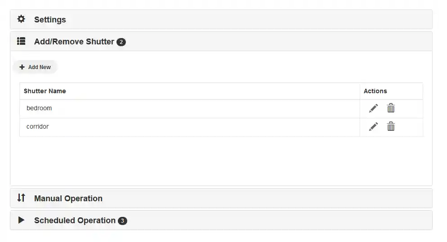The height and width of the screenshot is (242, 447).
Task: Edit the corridor shutter with pencil icon
Action: [x=373, y=126]
